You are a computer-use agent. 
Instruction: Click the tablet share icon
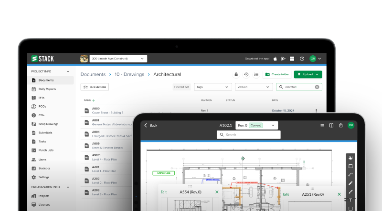click(340, 125)
